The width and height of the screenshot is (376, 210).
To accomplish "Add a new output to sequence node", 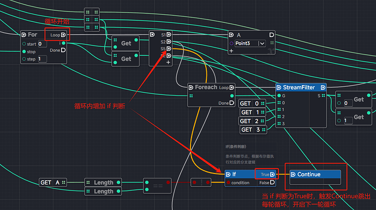I will 168,62.
